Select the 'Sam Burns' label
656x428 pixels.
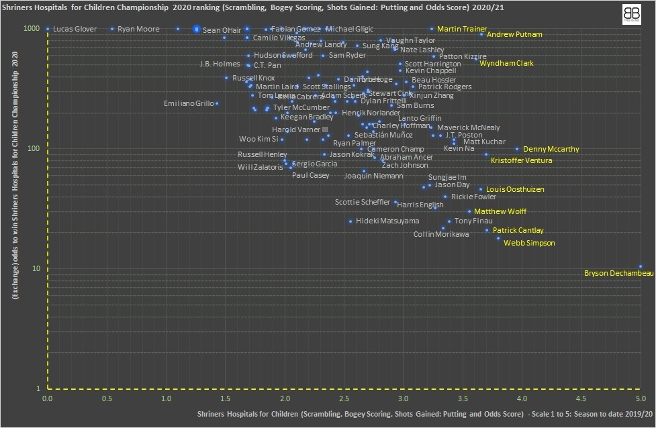coord(415,106)
